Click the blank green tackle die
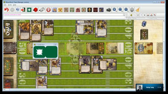 (51, 52)
